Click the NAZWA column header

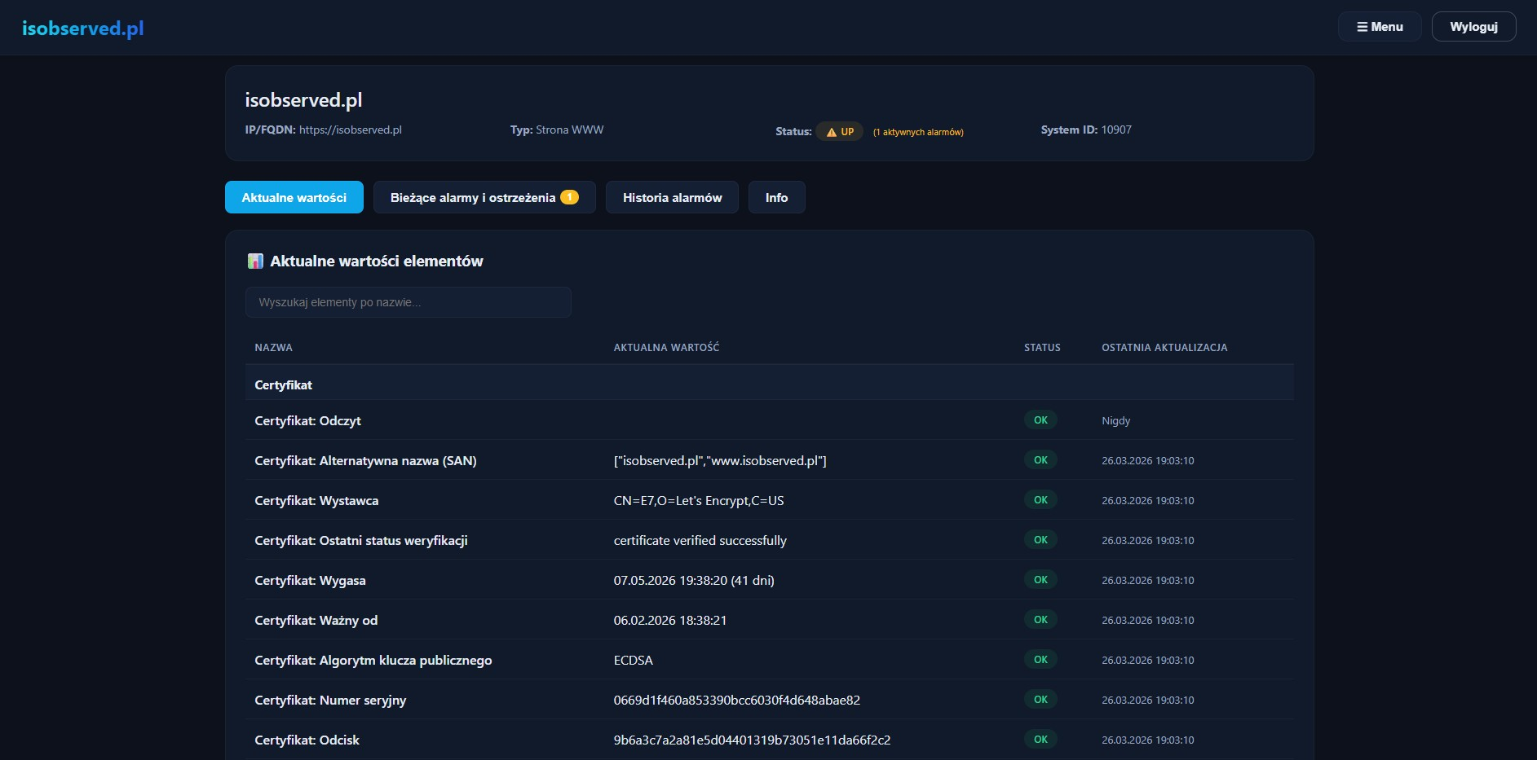click(x=273, y=347)
